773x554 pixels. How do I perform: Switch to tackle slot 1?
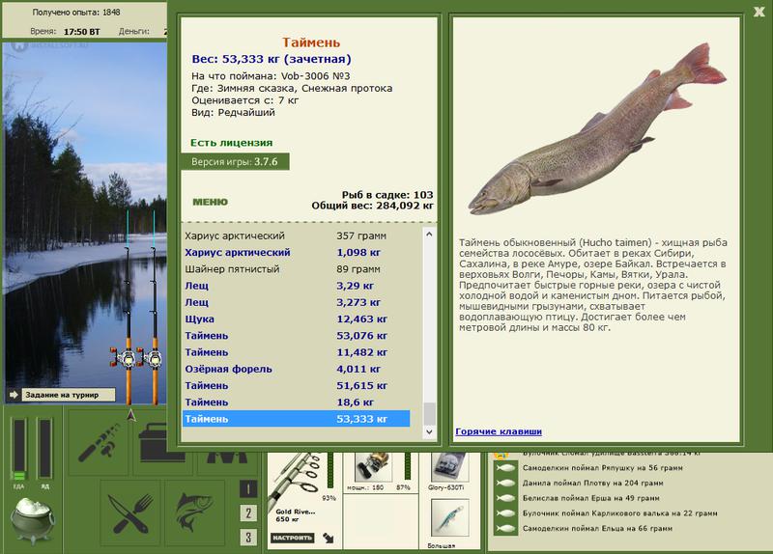[248, 488]
